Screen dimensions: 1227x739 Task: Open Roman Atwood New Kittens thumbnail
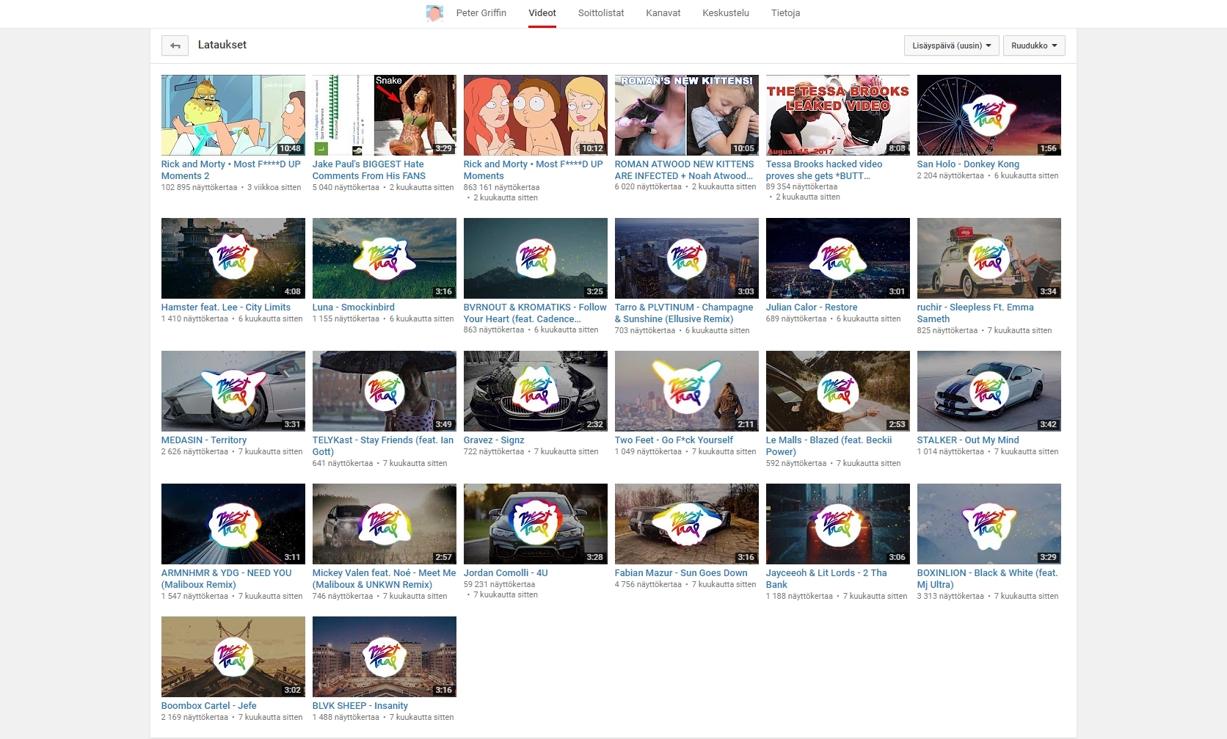687,115
